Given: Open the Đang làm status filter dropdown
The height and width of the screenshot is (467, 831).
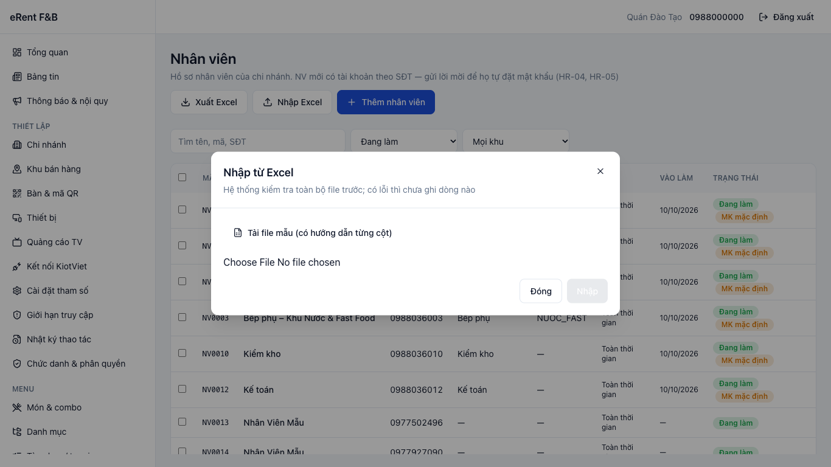Looking at the screenshot, I should point(404,141).
